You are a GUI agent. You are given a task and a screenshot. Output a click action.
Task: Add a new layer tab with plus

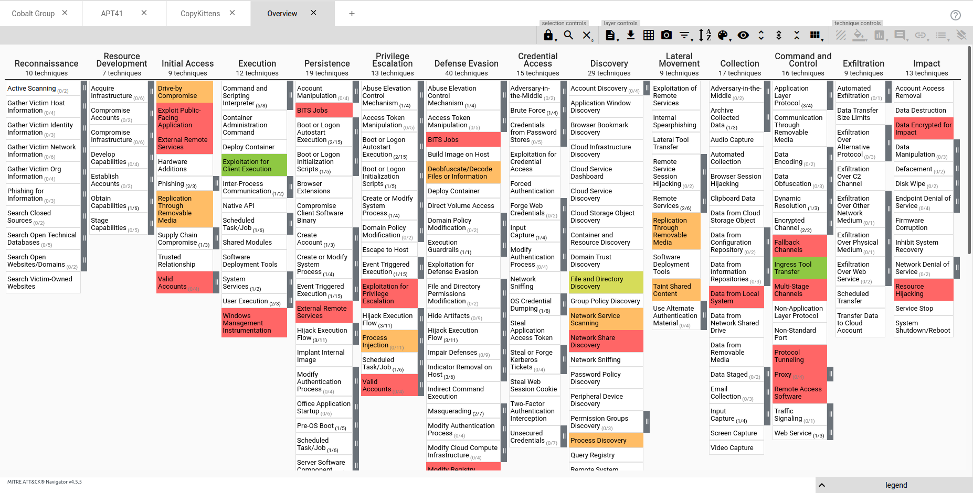[x=352, y=14]
